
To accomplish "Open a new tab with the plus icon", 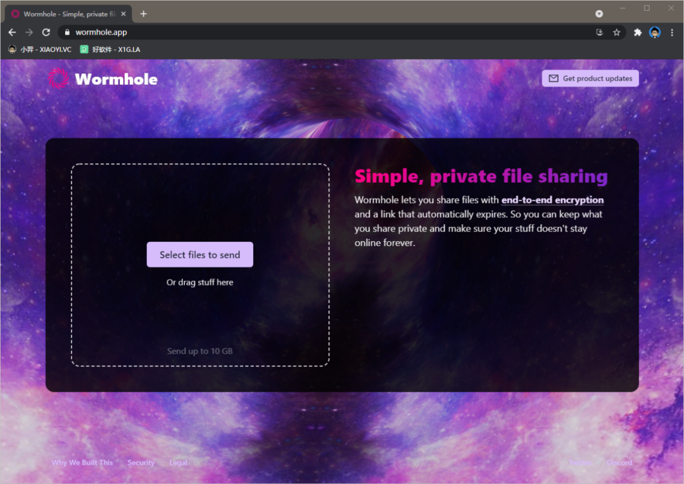I will click(x=143, y=14).
